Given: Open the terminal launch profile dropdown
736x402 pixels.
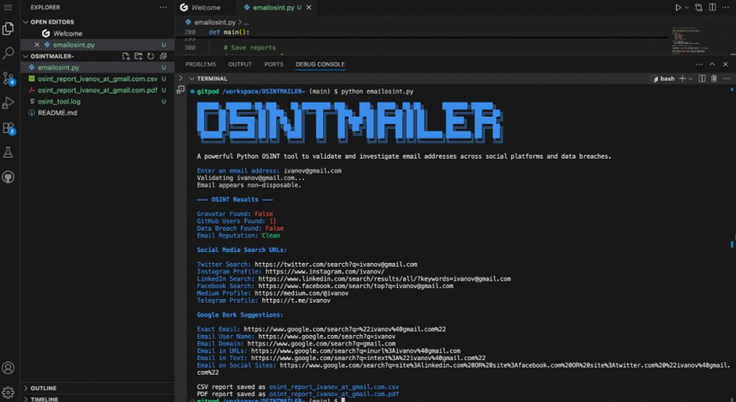Looking at the screenshot, I should (690, 79).
